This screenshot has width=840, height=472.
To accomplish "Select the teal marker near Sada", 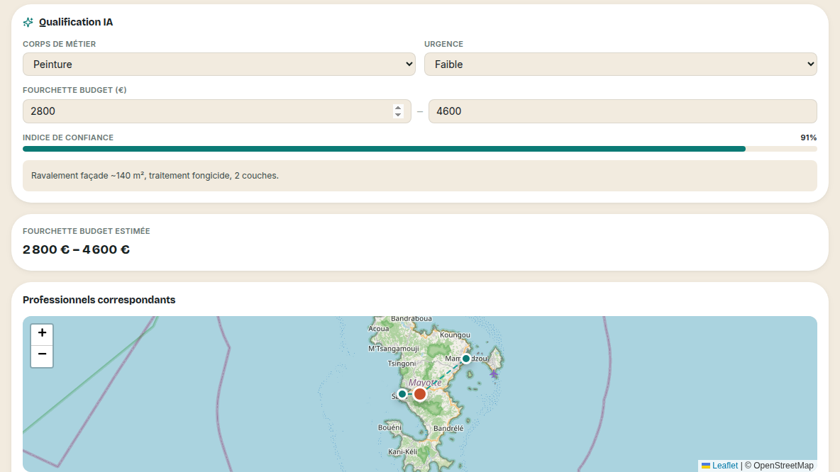I will coord(402,395).
